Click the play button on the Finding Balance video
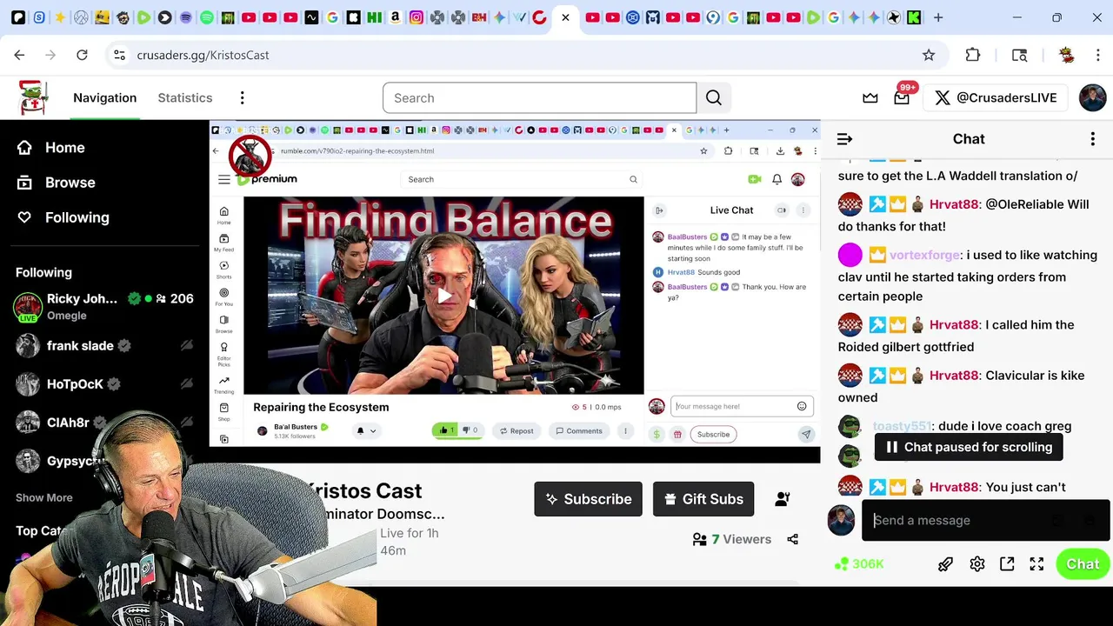1113x626 pixels. pos(444,296)
